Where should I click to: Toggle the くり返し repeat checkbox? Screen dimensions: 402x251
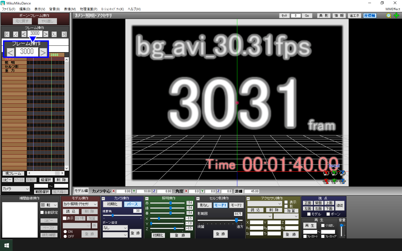(x=323, y=225)
